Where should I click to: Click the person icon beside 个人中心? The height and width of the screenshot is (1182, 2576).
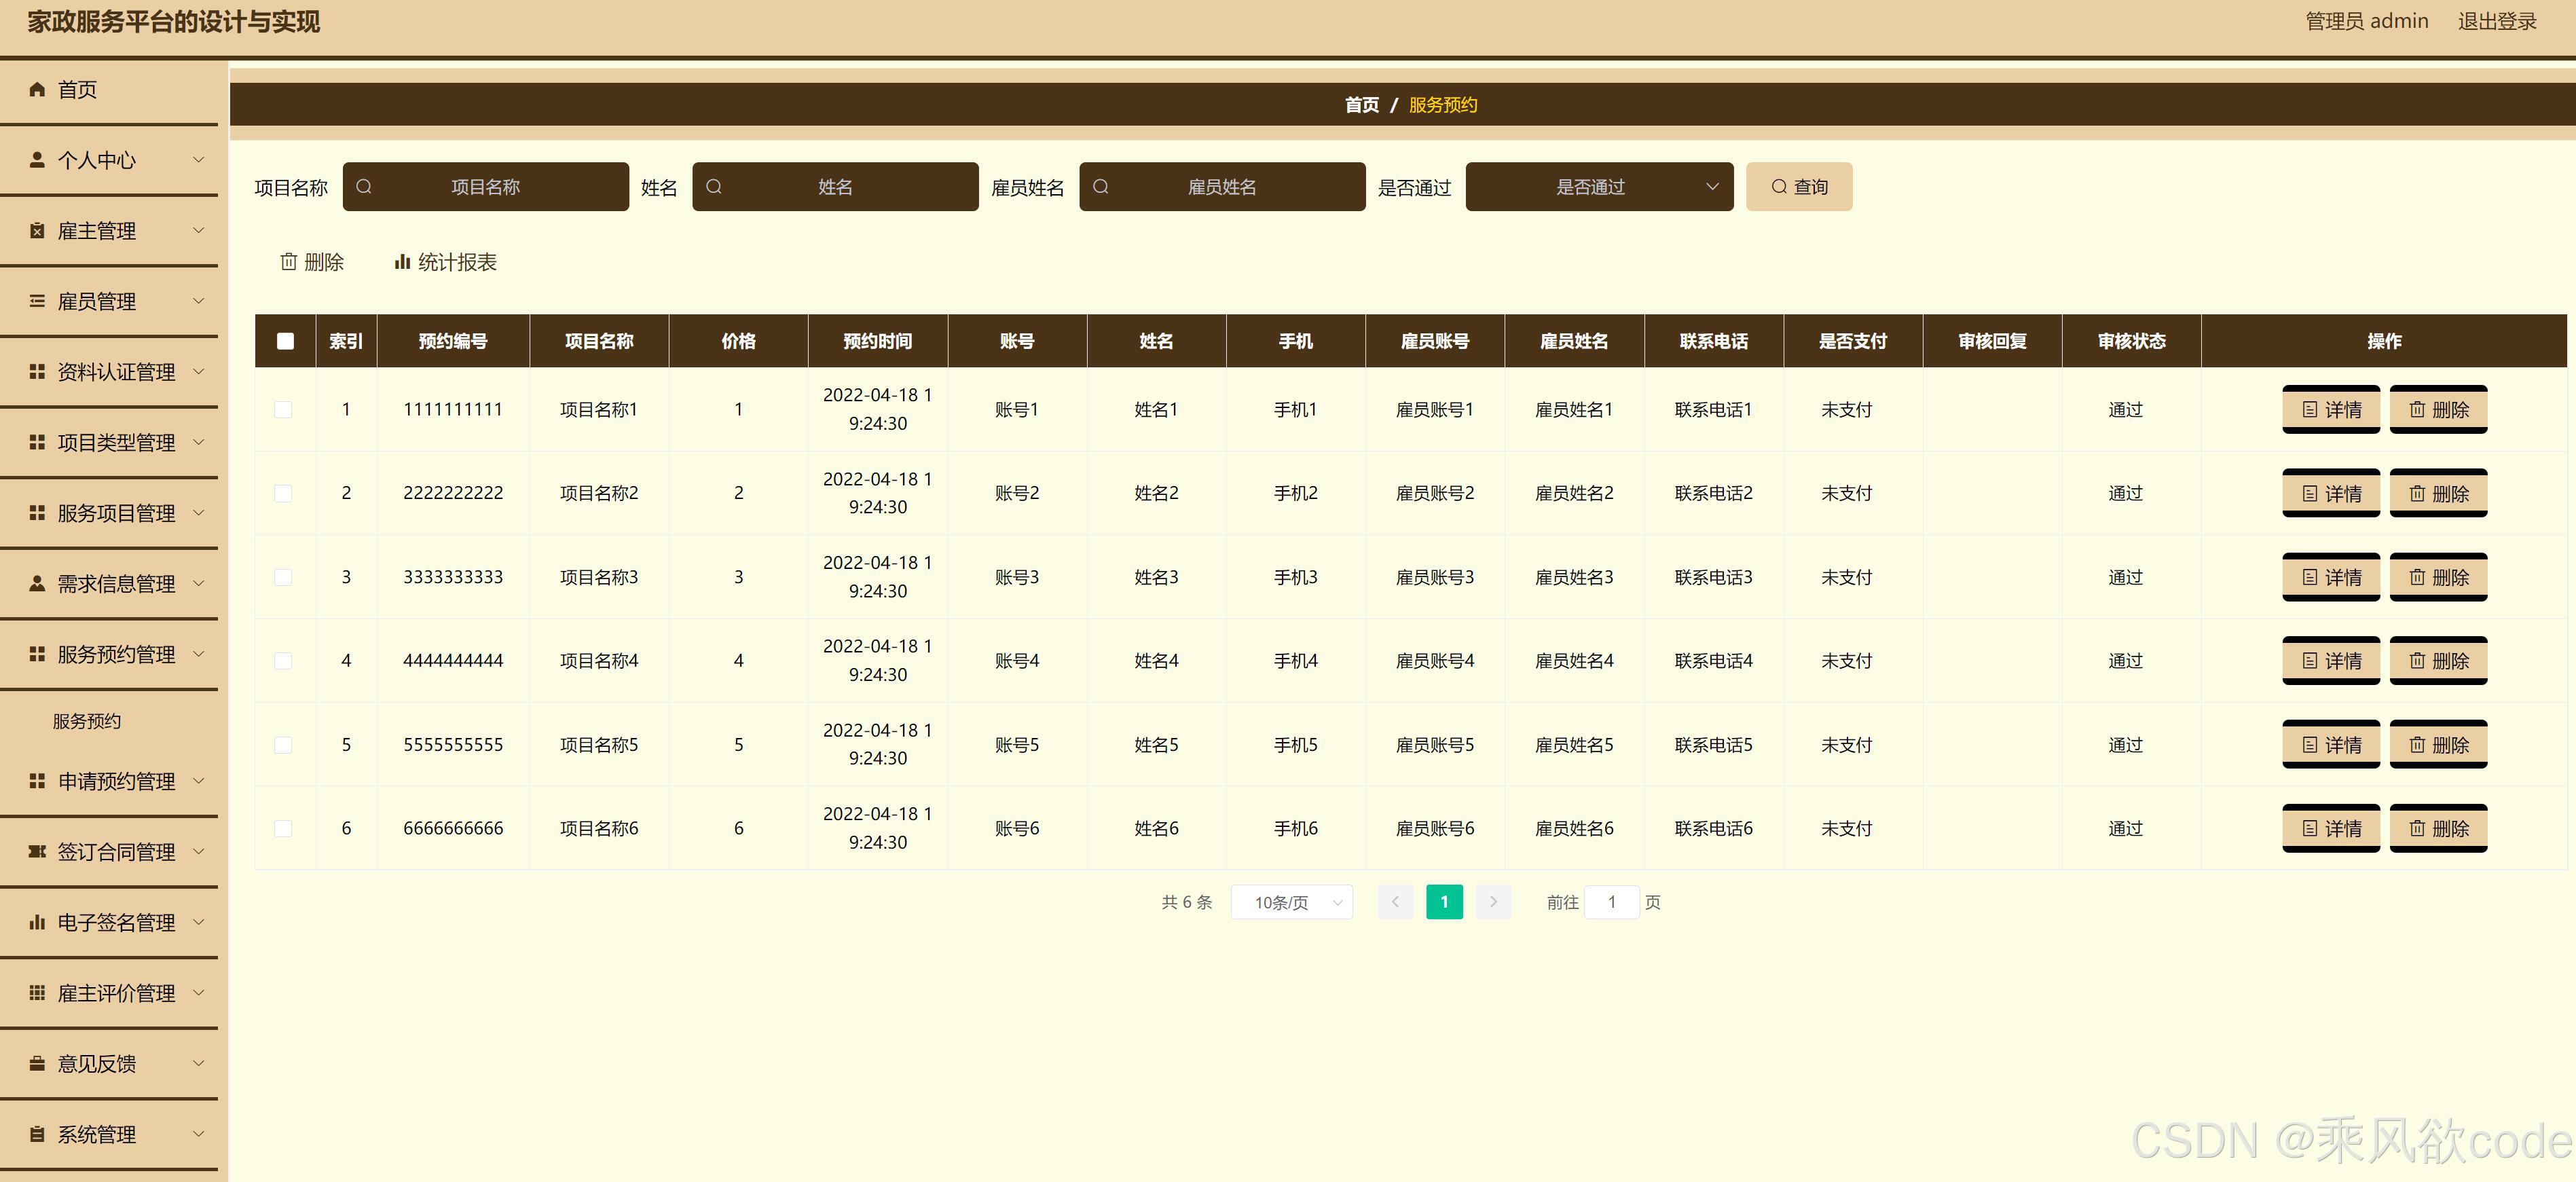coord(37,160)
